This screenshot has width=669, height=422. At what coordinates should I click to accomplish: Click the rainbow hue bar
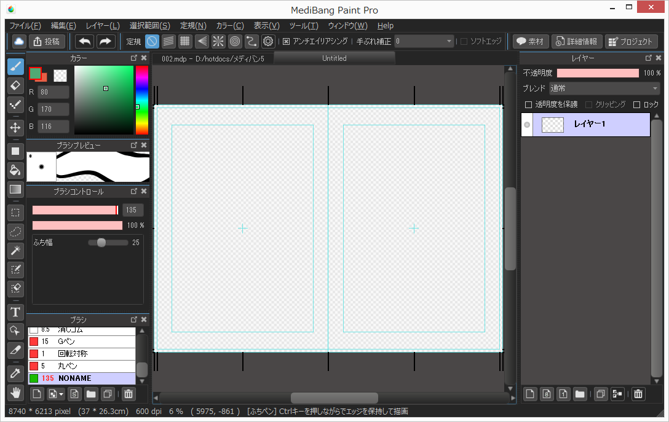141,100
